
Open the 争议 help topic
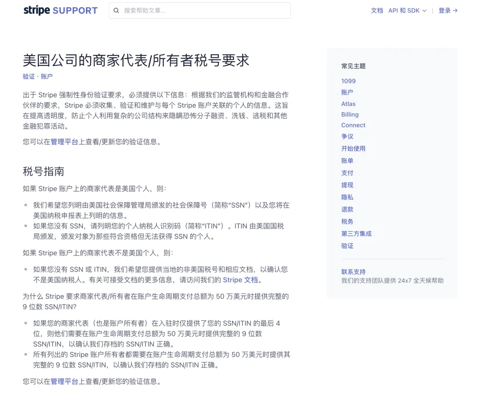pyautogui.click(x=347, y=136)
